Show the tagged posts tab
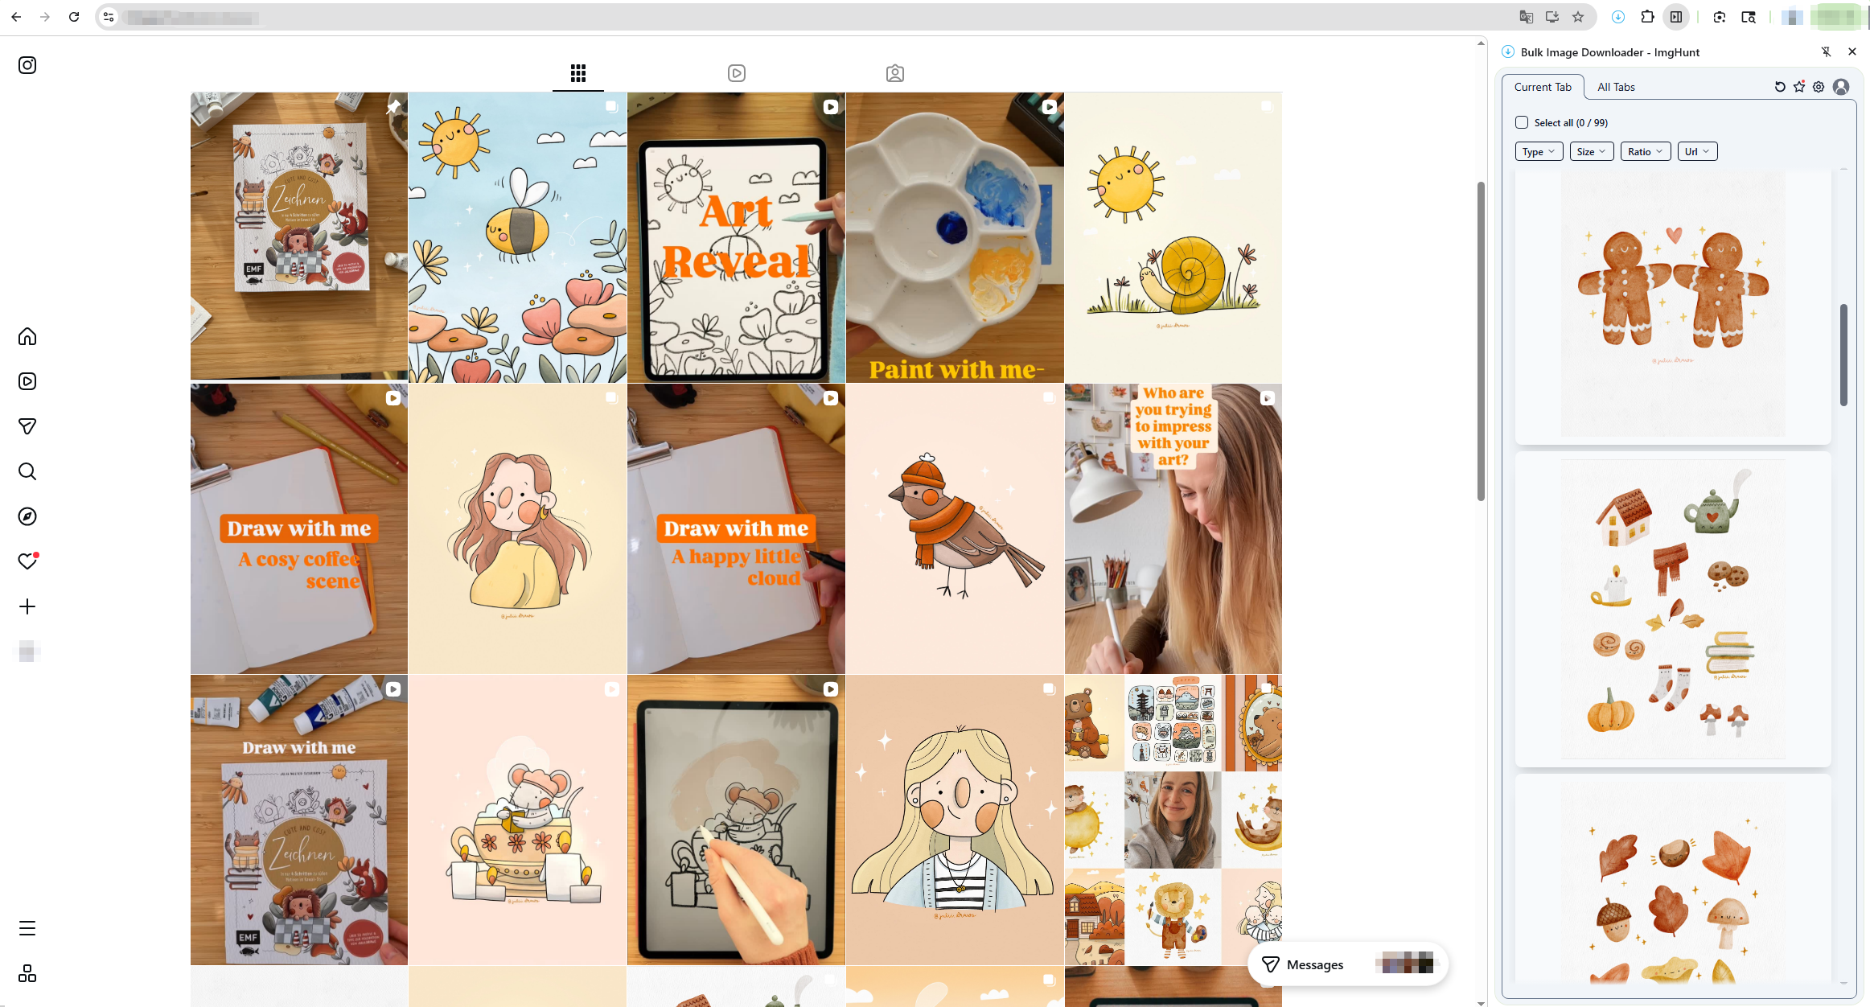This screenshot has height=1007, width=1870. [894, 73]
